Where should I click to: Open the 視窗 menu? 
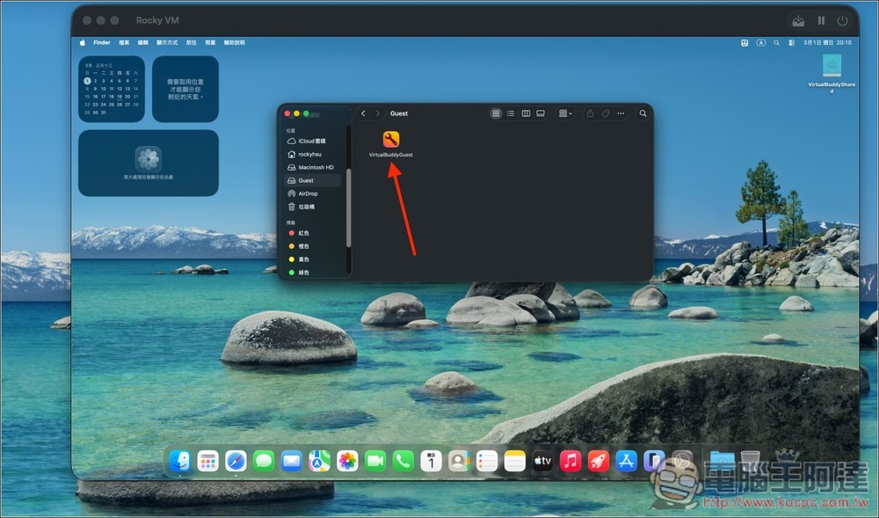point(210,42)
